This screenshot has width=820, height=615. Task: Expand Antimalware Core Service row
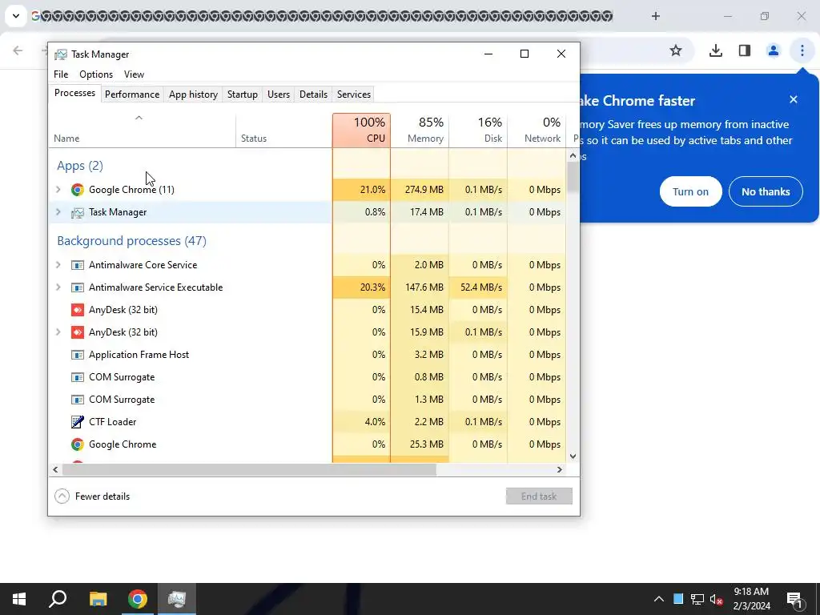click(58, 264)
